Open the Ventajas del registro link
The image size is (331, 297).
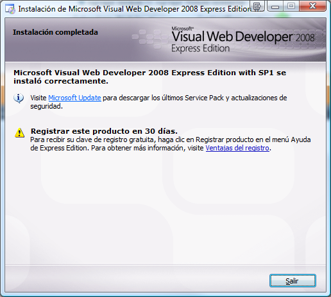click(237, 148)
